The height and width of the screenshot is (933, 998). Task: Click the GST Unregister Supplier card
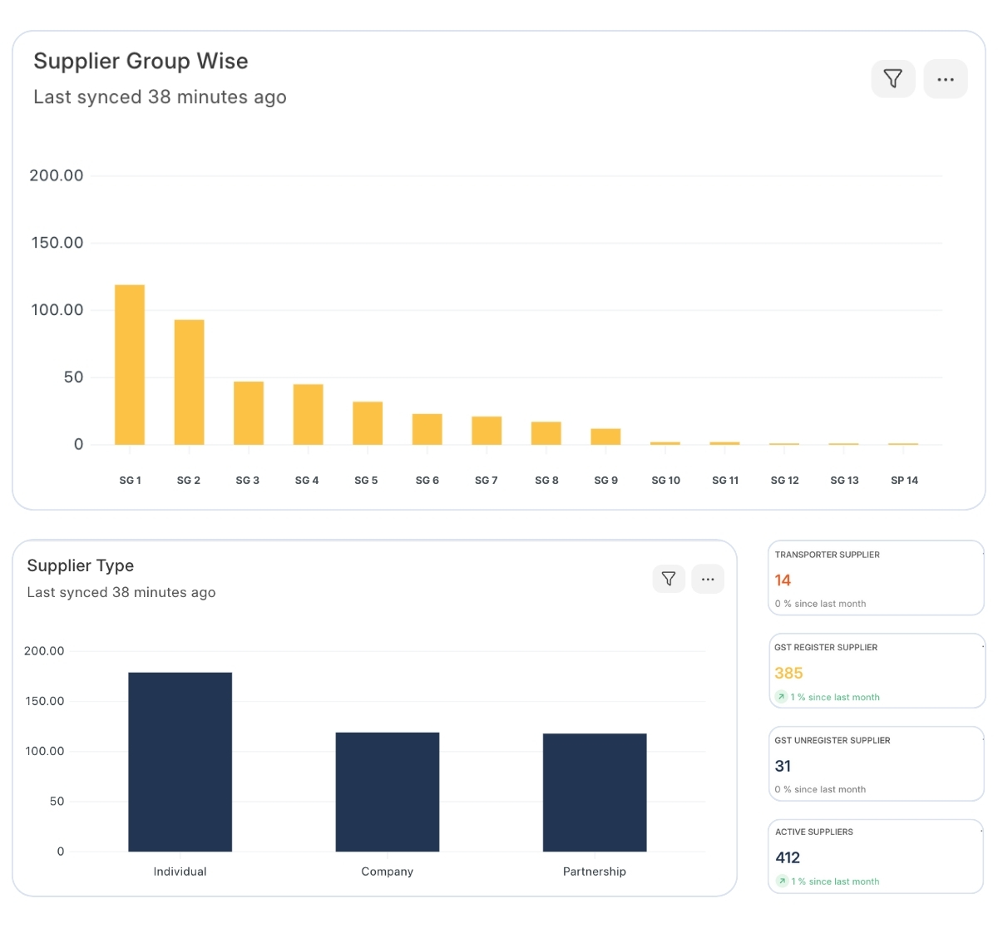click(x=876, y=763)
